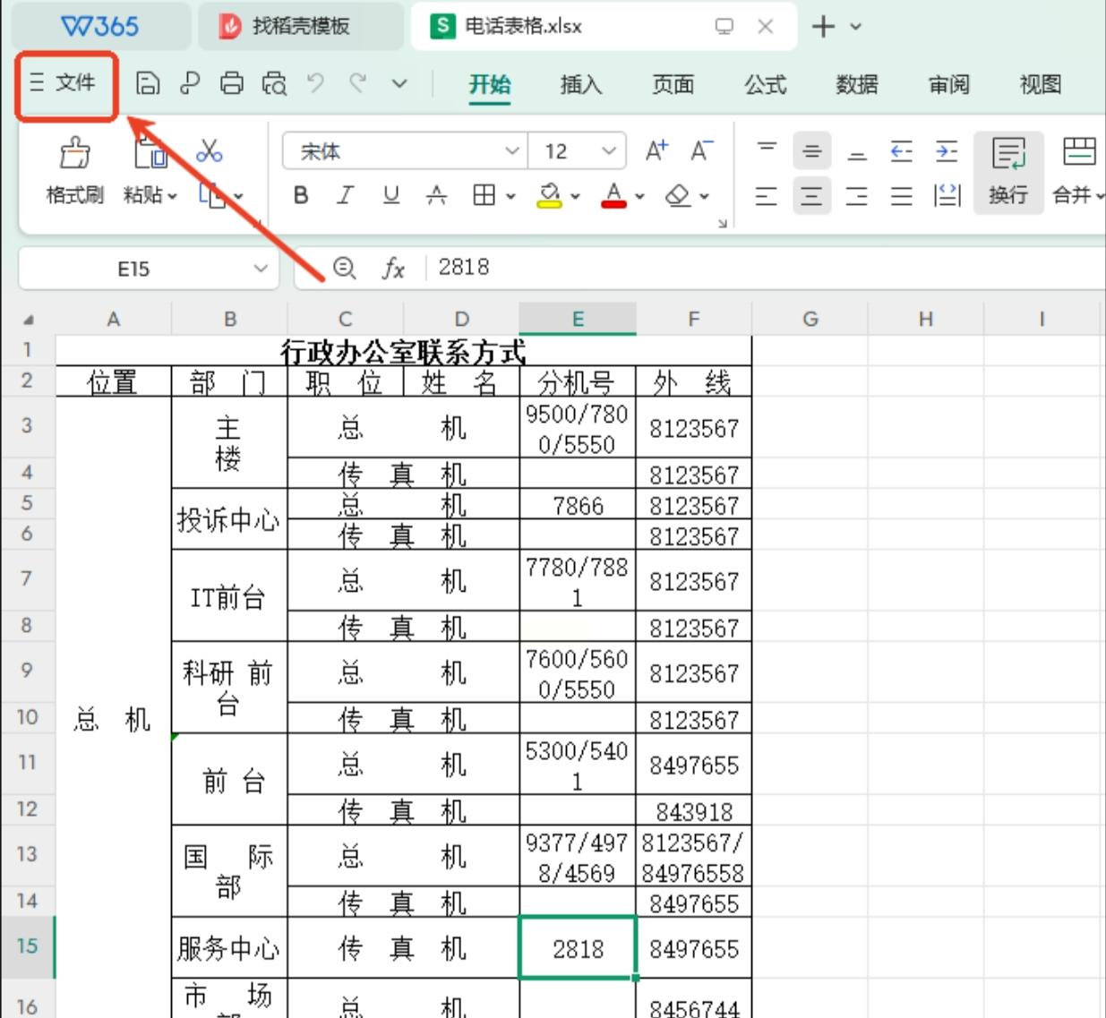Select column G header

810,320
